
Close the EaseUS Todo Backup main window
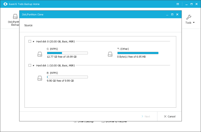click(197, 4)
